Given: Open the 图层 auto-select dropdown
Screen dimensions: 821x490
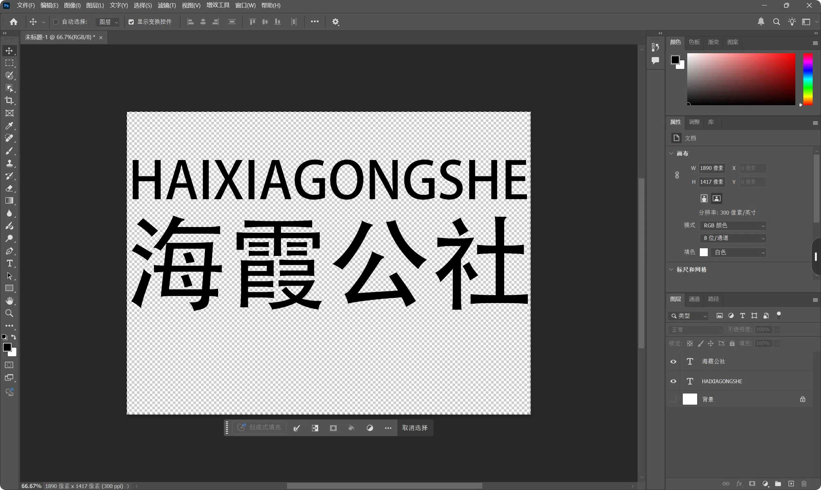Looking at the screenshot, I should [108, 22].
